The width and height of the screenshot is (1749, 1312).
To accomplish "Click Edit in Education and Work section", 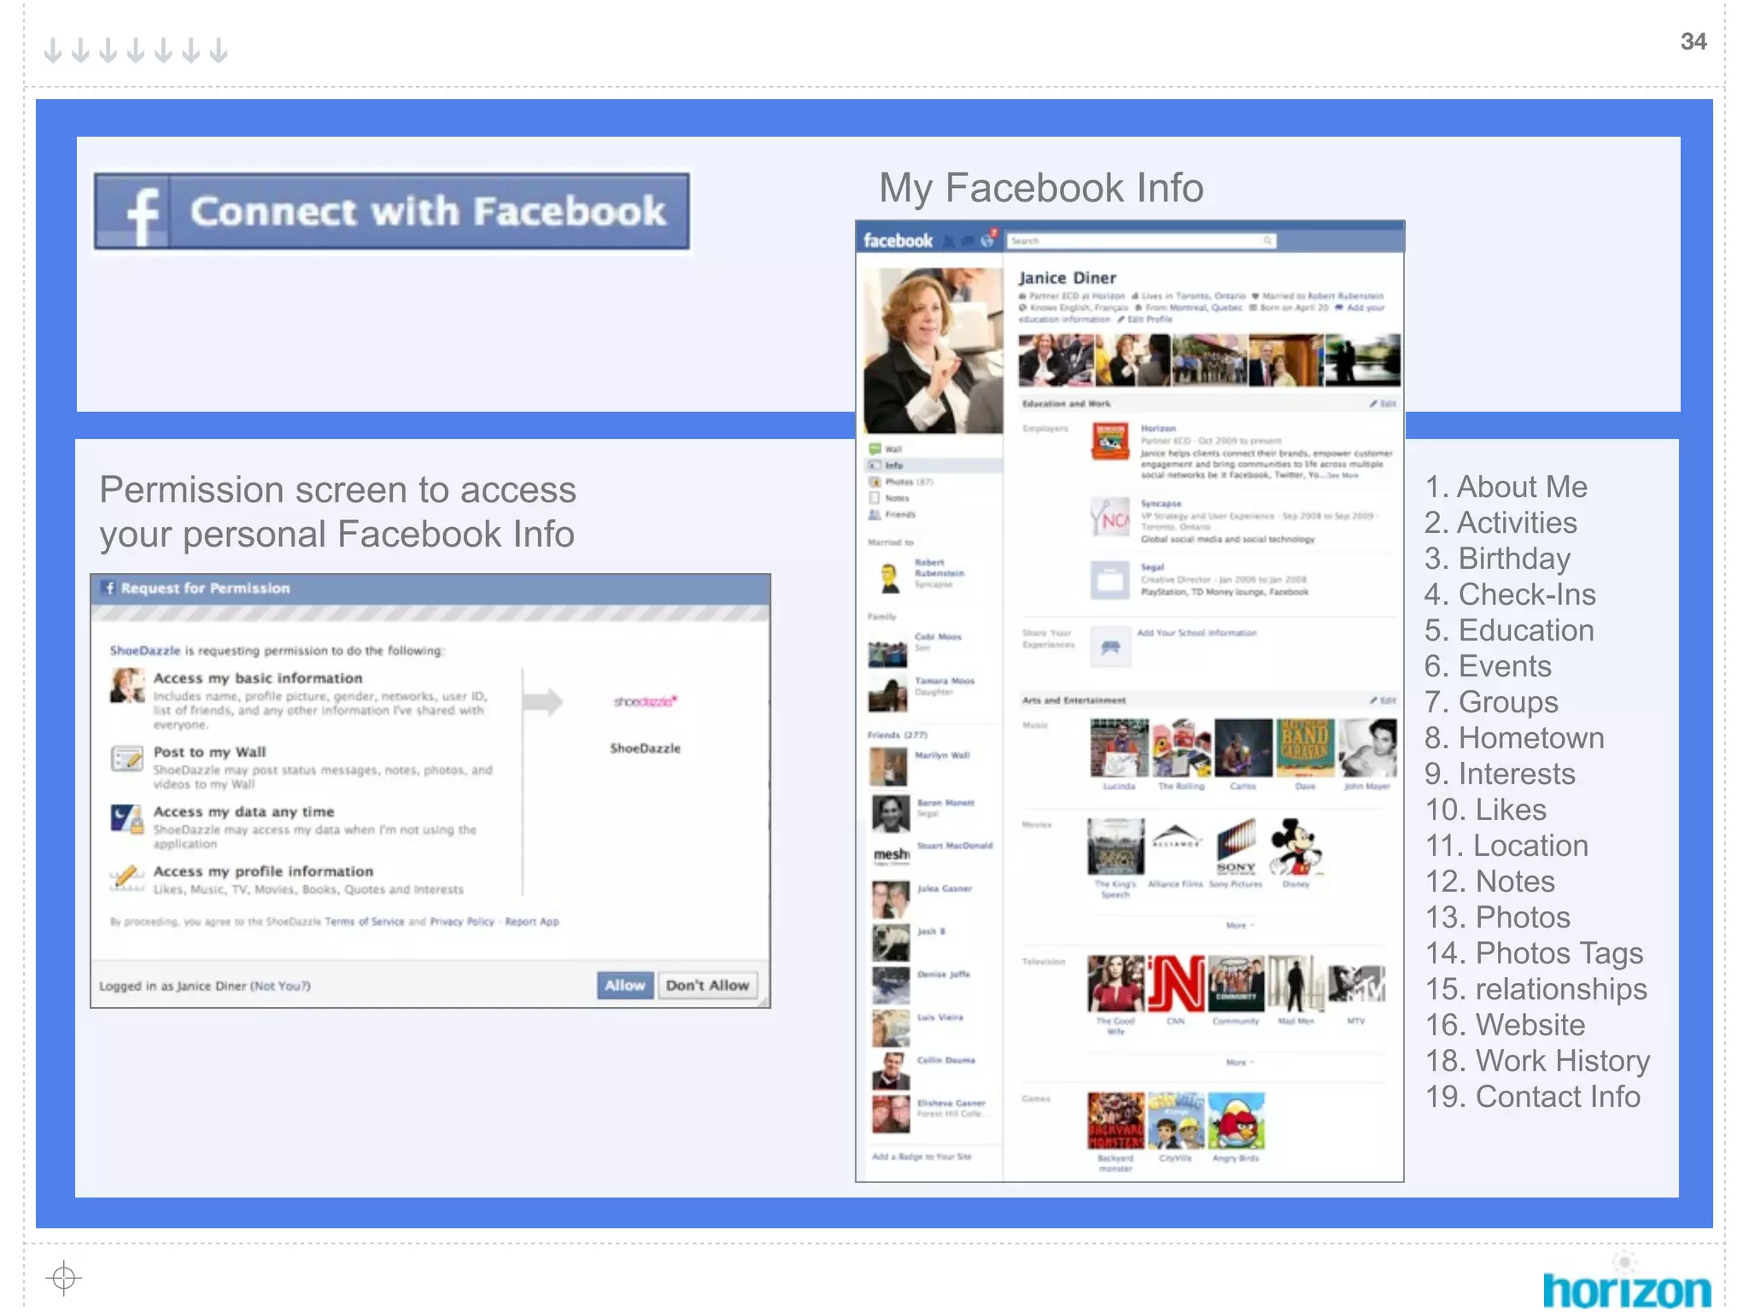I will [1383, 403].
